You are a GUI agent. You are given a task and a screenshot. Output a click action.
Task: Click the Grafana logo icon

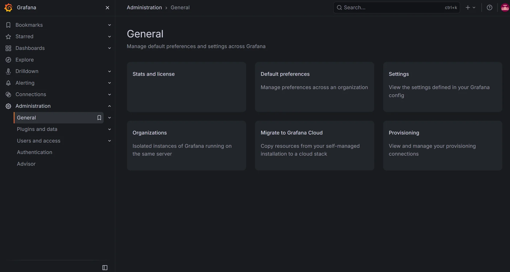pos(8,7)
